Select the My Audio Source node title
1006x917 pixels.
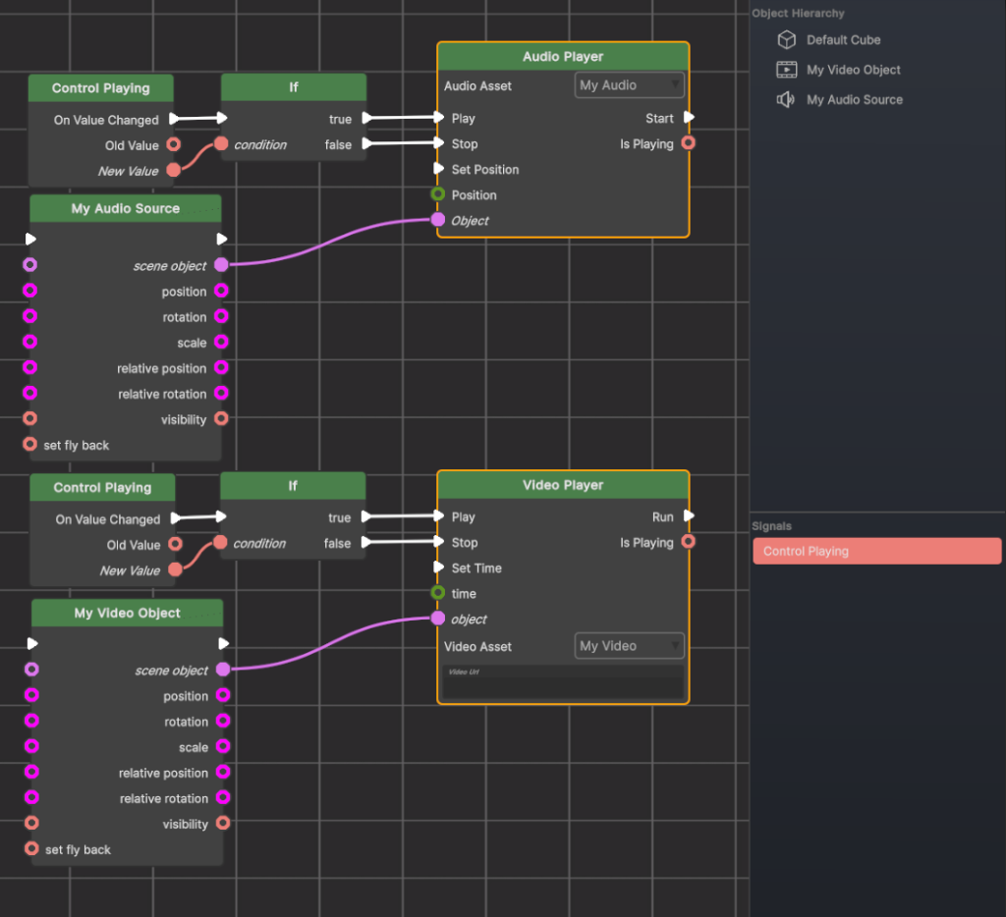click(x=126, y=208)
